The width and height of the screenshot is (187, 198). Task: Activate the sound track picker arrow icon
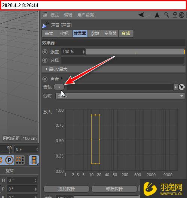182,87
